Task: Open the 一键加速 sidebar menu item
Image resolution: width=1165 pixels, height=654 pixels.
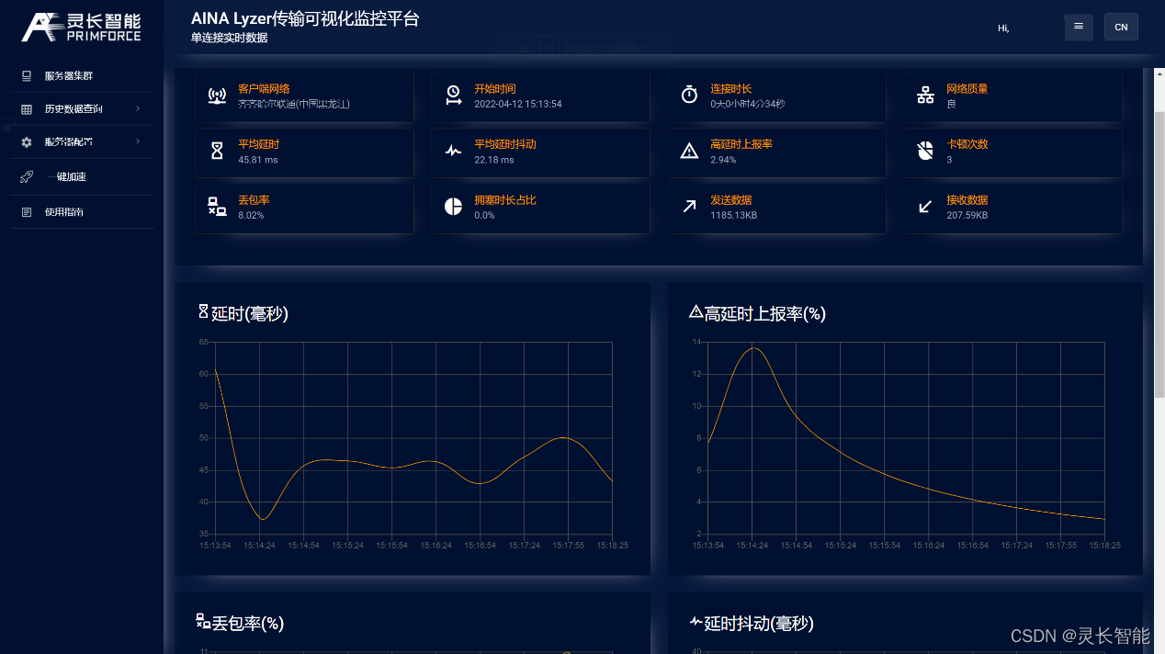Action: click(82, 177)
